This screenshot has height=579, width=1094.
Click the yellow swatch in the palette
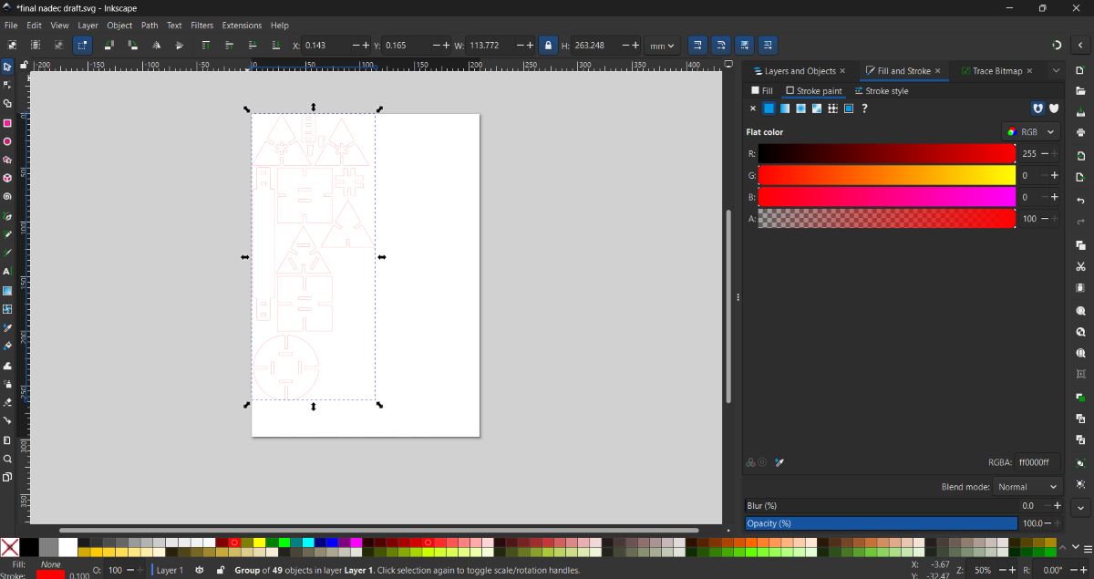coord(259,543)
